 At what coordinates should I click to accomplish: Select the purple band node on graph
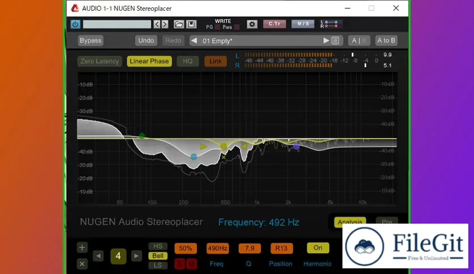[x=296, y=147]
